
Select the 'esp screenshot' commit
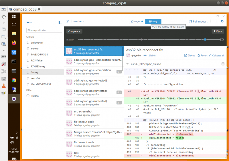(94, 113)
